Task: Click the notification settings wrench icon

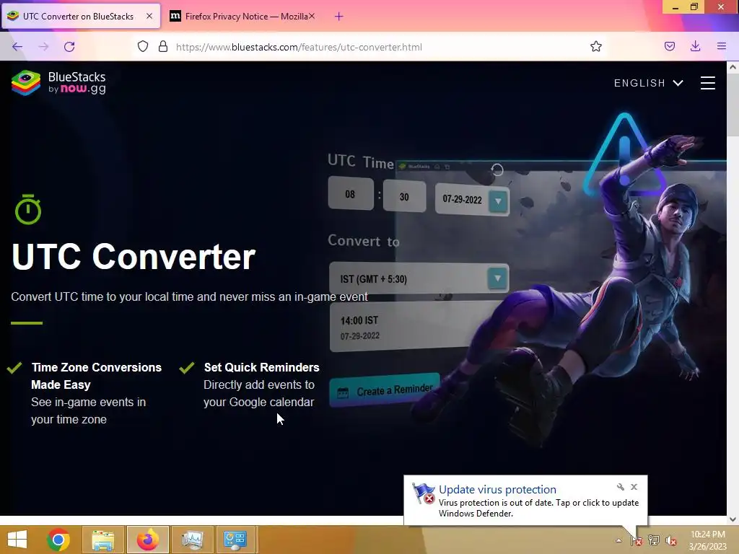Action: pos(620,487)
